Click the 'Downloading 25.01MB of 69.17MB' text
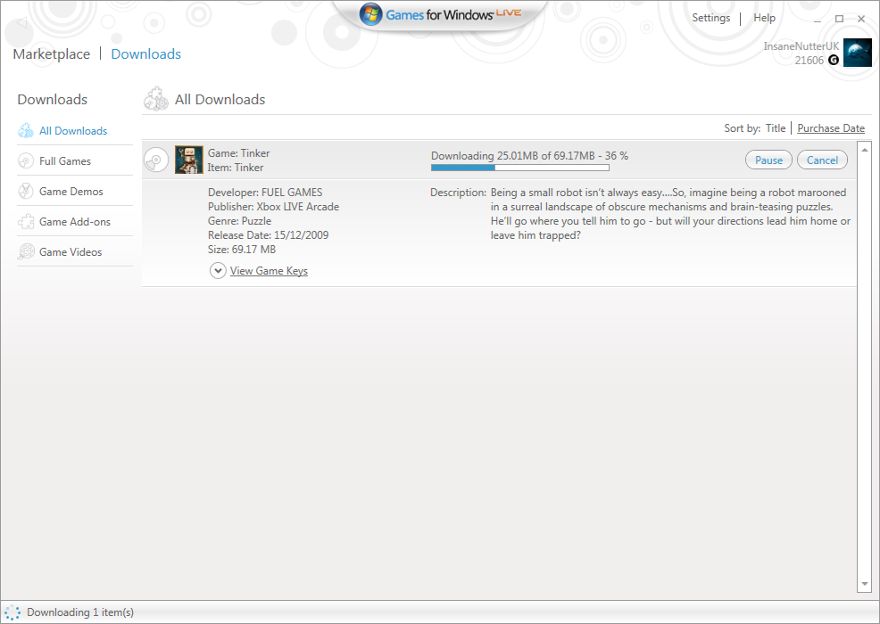The width and height of the screenshot is (880, 624). point(513,156)
